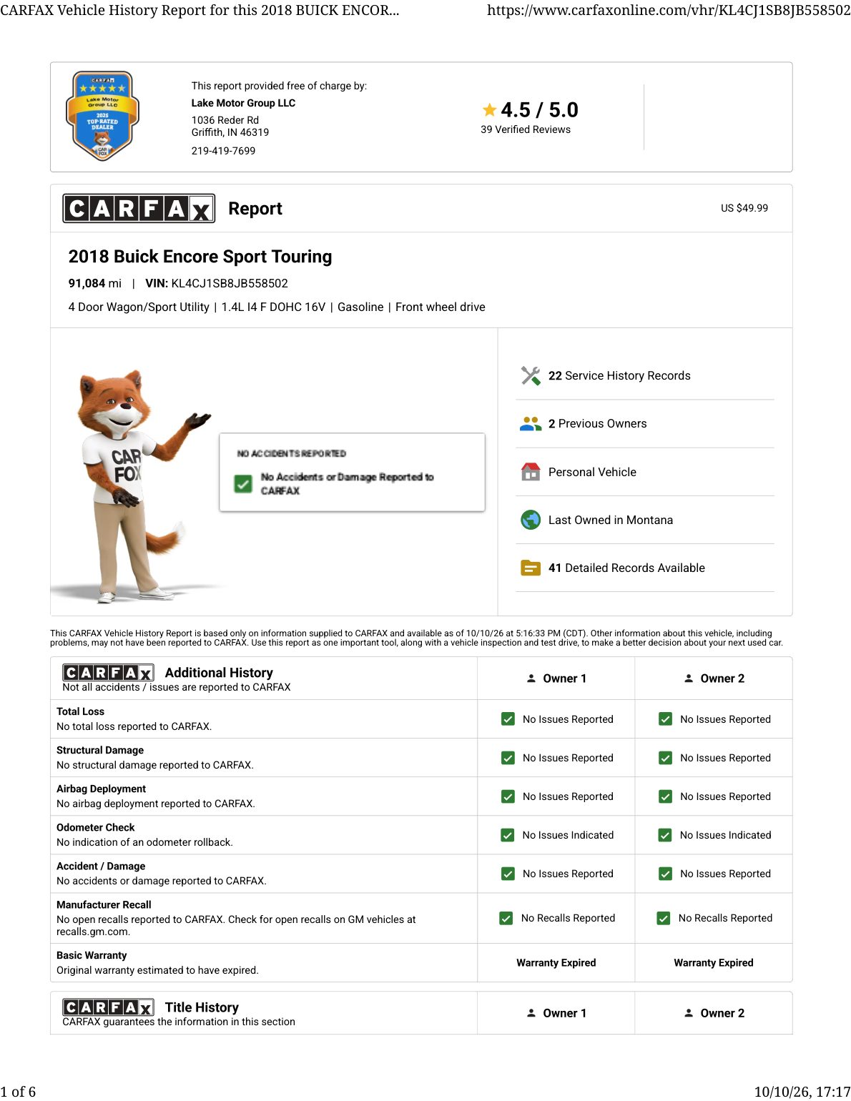Open the 2 Previous Owners link
This screenshot has width=851, height=1101.
(x=597, y=424)
